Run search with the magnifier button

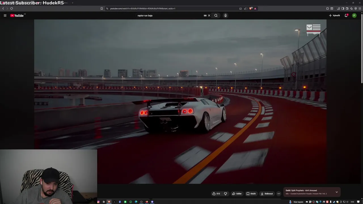pyautogui.click(x=216, y=16)
